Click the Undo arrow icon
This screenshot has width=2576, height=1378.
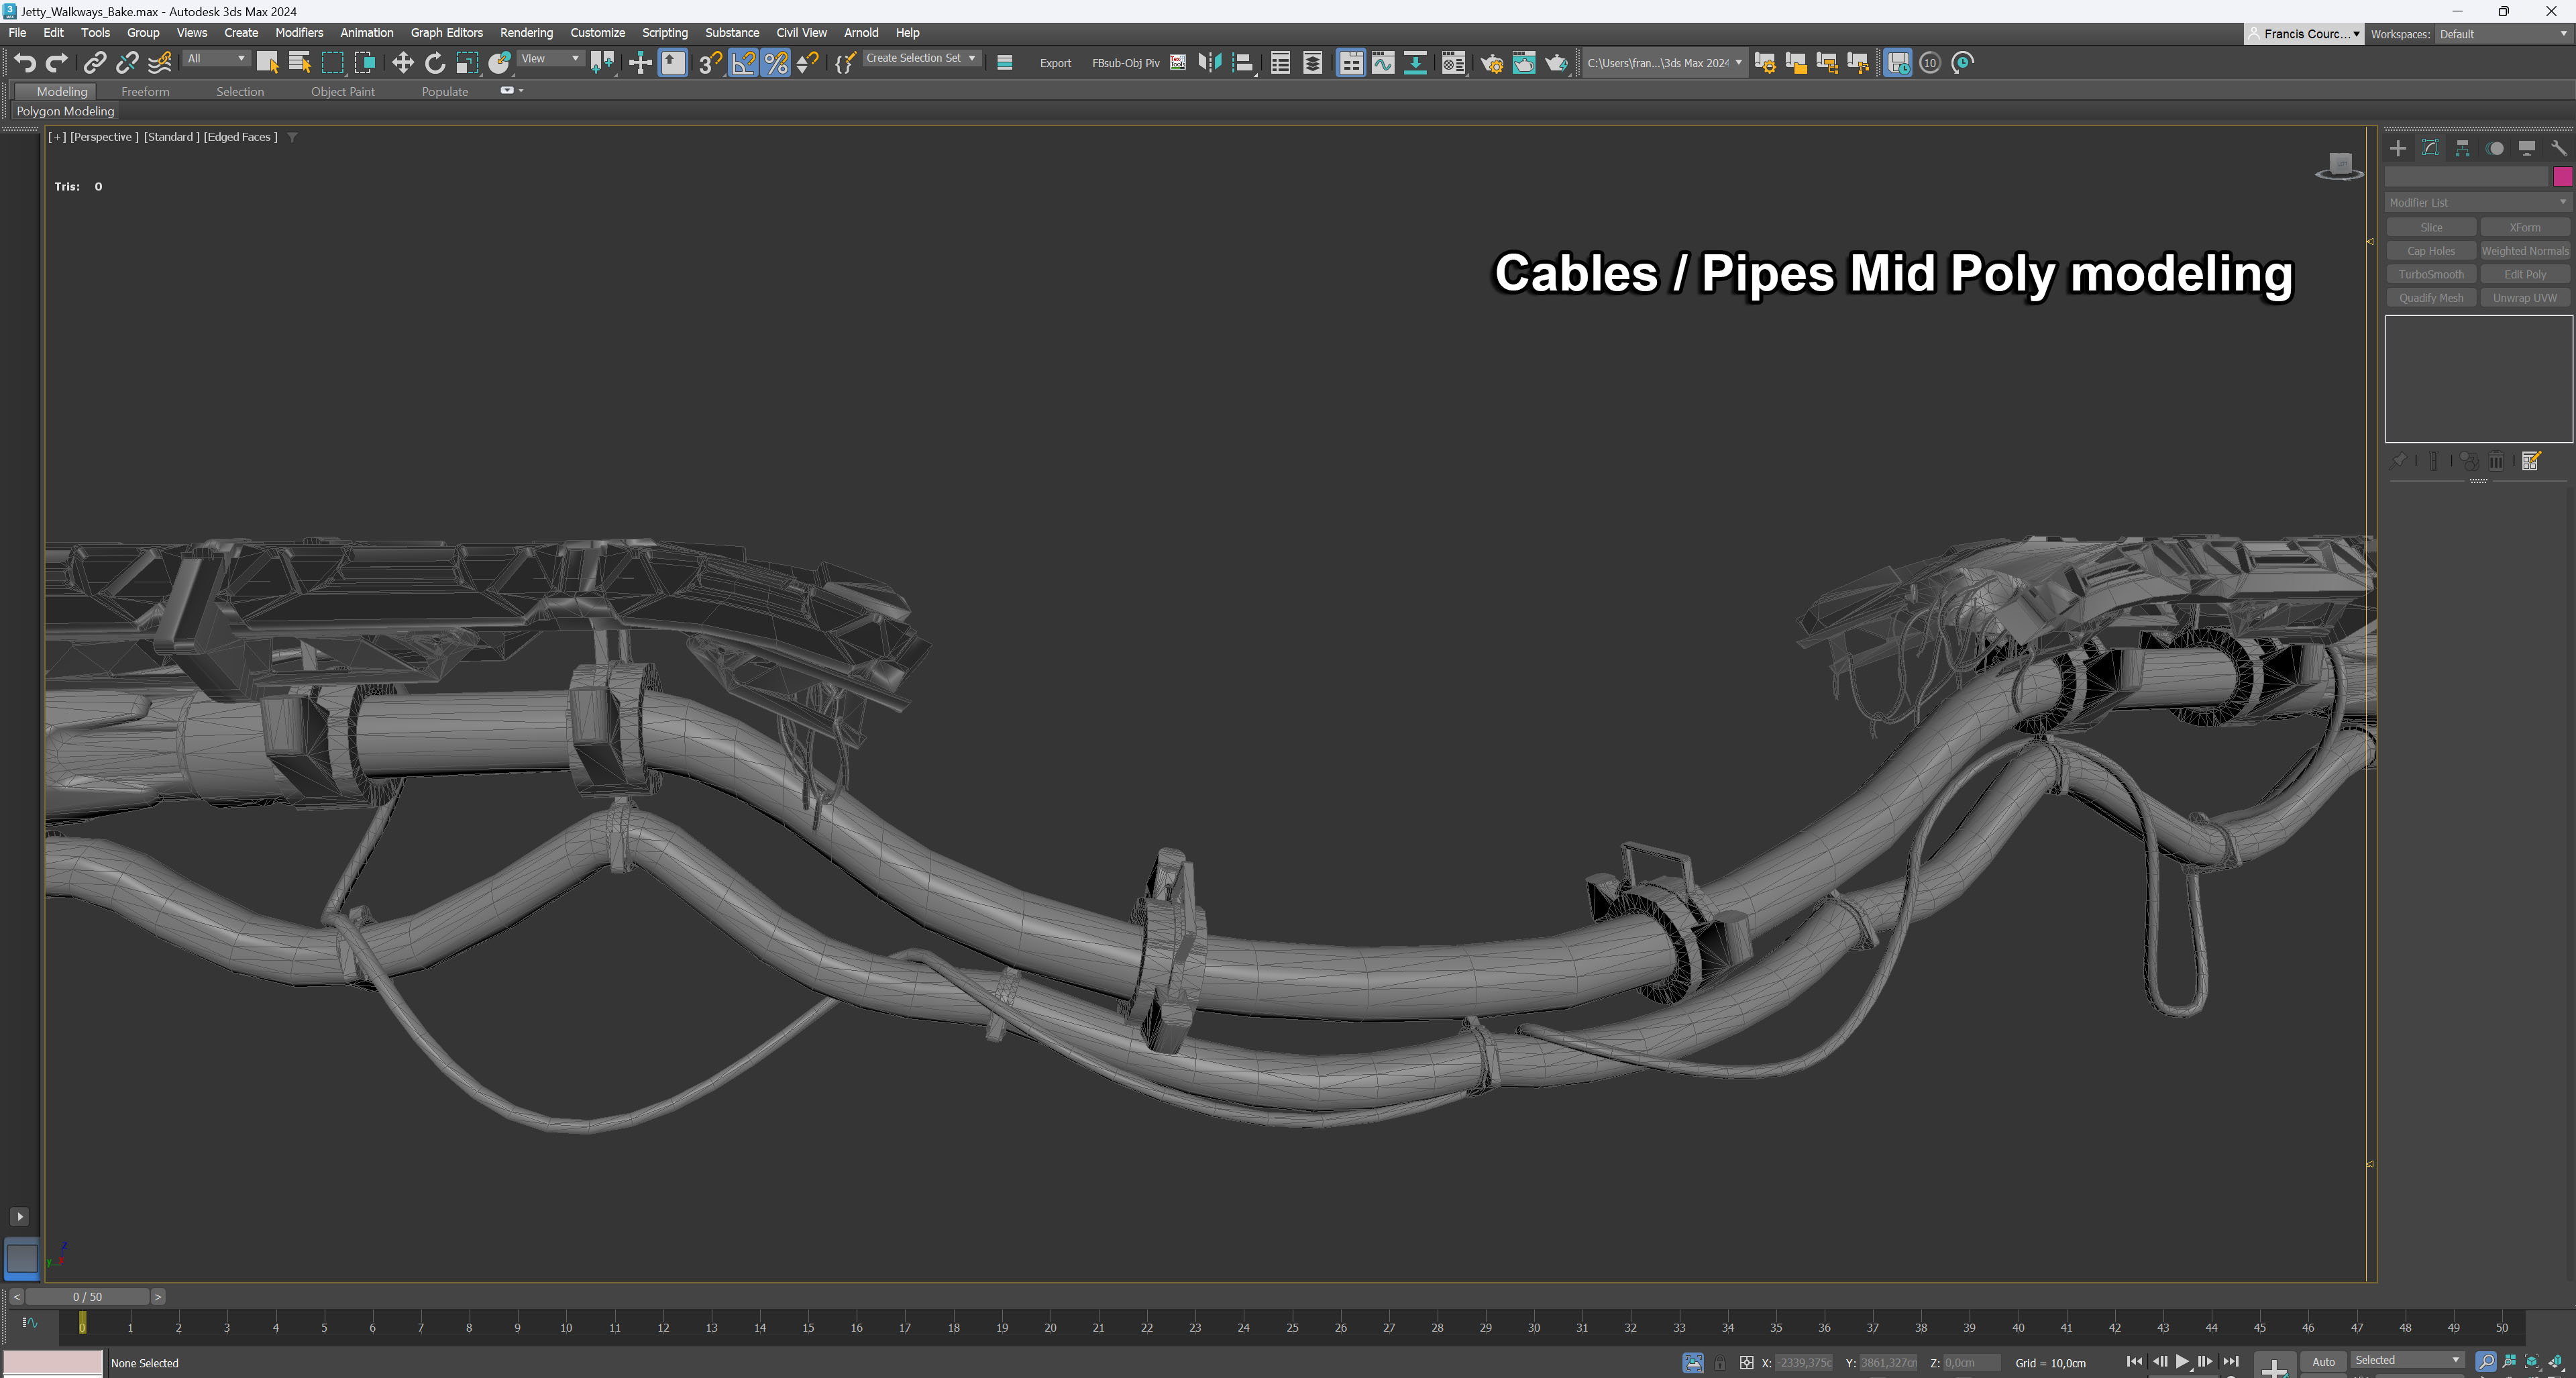coord(25,63)
